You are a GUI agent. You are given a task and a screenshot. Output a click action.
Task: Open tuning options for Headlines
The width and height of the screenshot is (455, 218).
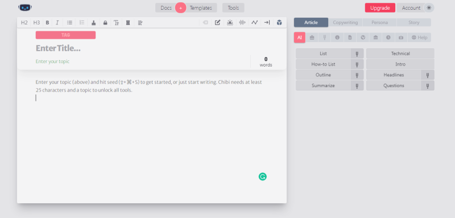click(428, 75)
